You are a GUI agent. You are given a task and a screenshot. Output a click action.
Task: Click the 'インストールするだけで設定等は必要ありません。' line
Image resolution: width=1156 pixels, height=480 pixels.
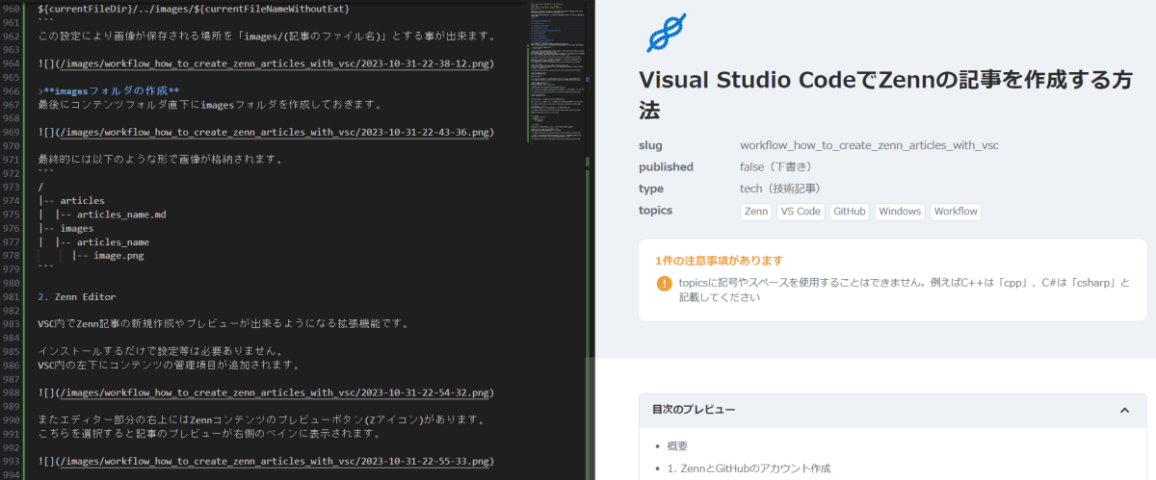pyautogui.click(x=160, y=351)
